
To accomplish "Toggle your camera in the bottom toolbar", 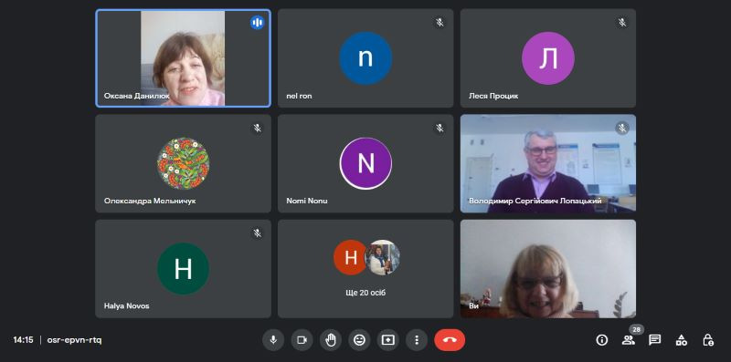I will [302, 340].
